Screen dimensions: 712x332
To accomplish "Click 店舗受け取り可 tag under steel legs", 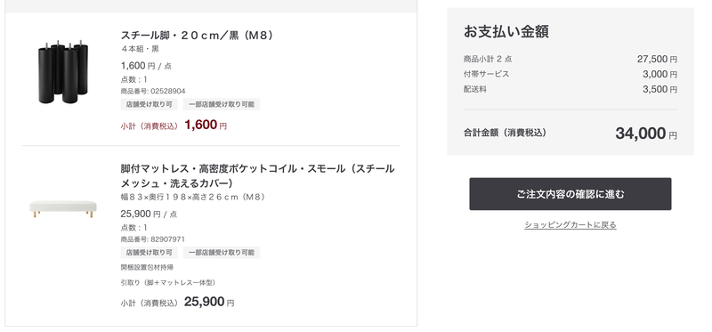I will tap(149, 104).
